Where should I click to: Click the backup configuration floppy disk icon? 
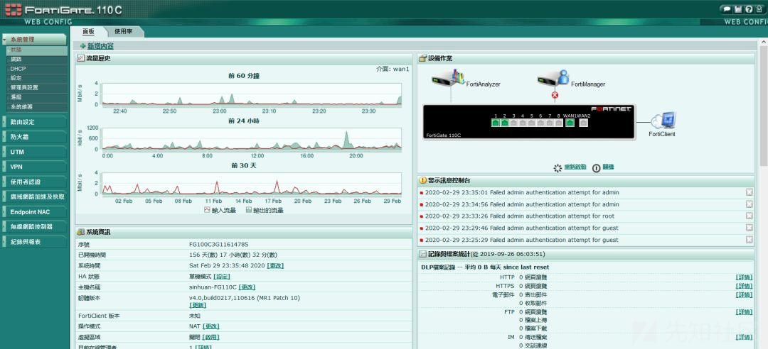click(x=738, y=9)
